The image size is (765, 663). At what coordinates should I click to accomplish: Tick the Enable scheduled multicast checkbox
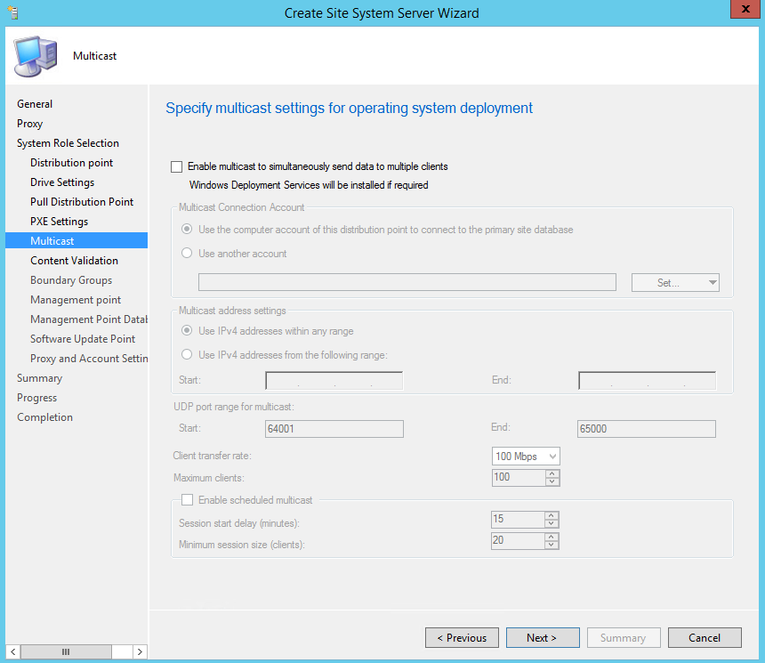tap(187, 500)
